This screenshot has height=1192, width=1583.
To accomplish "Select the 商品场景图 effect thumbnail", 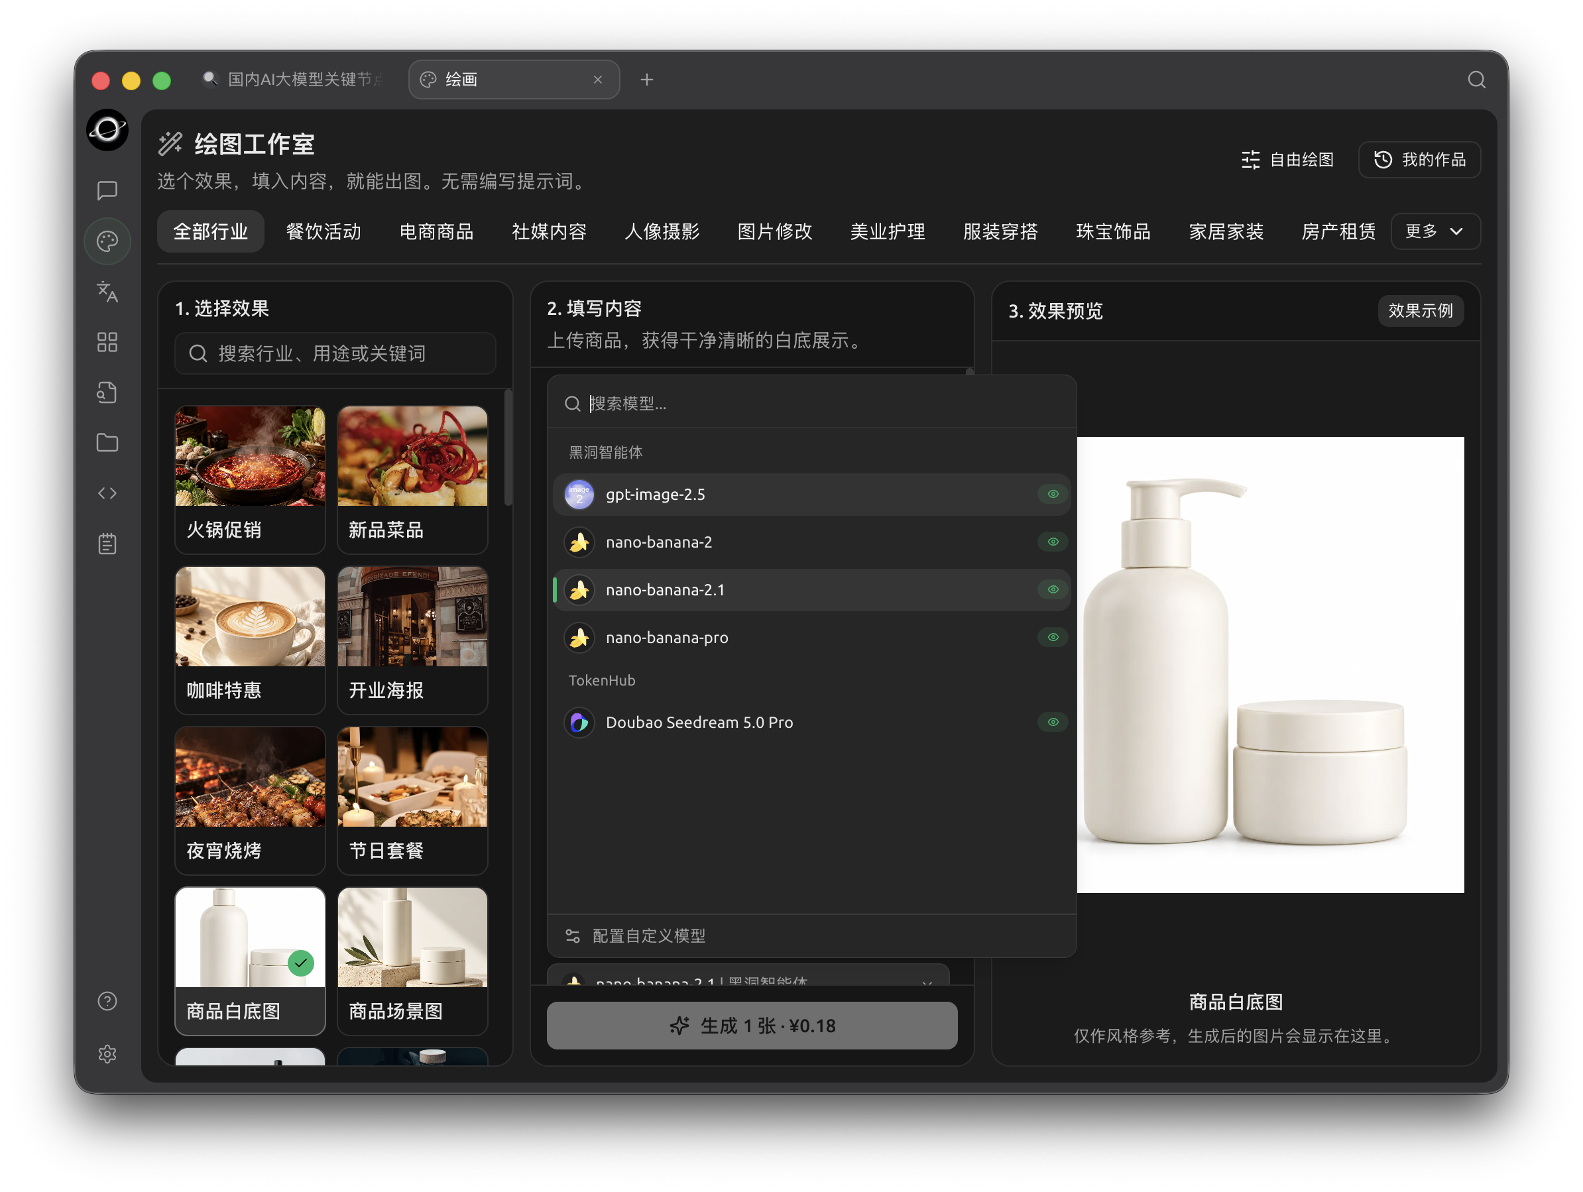I will coord(412,961).
